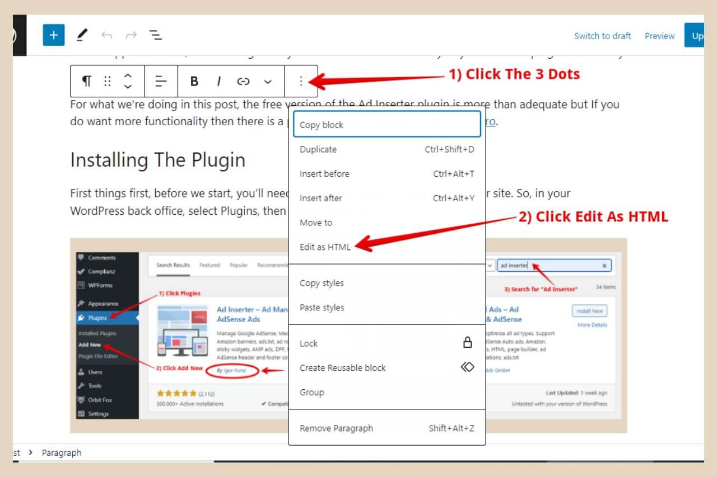Select Lock menu entry
The width and height of the screenshot is (717, 477).
point(387,343)
